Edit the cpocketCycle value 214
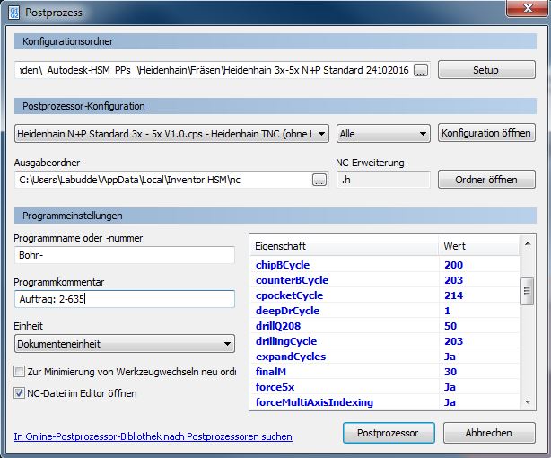551x458 pixels. pyautogui.click(x=454, y=295)
